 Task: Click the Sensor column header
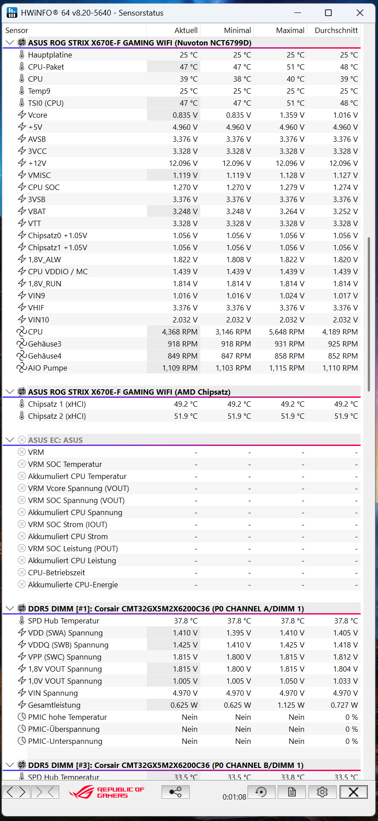coord(16,30)
